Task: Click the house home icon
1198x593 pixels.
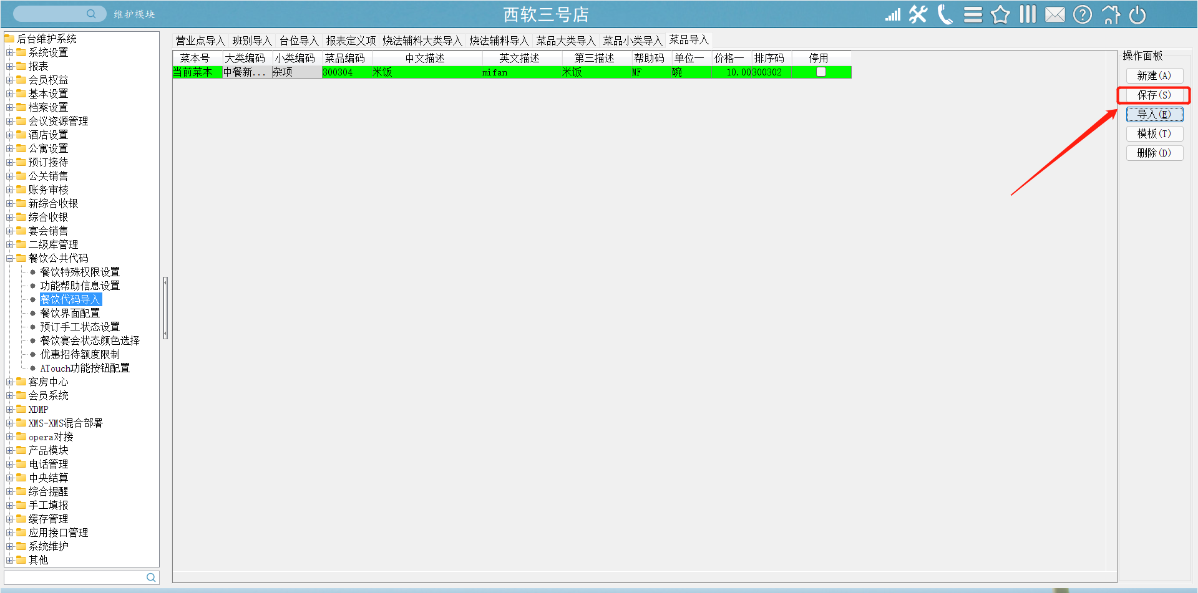Action: tap(1111, 14)
